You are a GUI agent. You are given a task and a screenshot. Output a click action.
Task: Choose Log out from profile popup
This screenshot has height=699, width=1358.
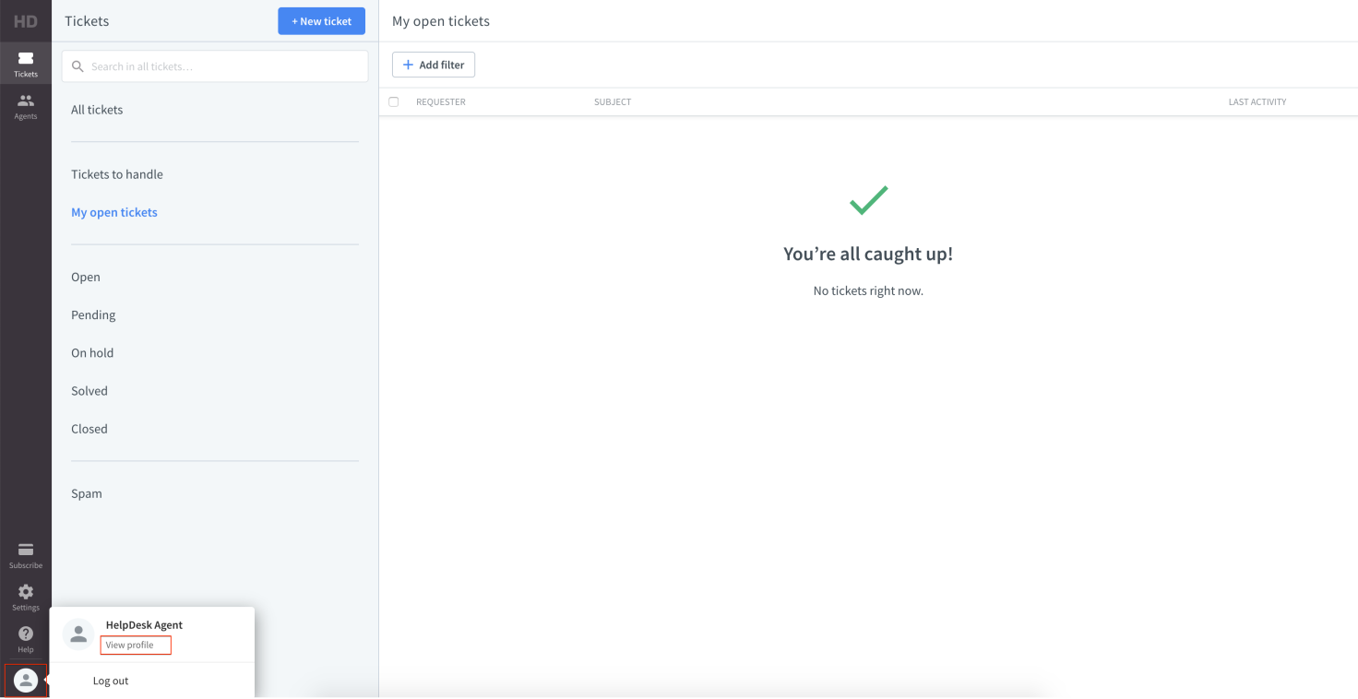click(x=111, y=681)
